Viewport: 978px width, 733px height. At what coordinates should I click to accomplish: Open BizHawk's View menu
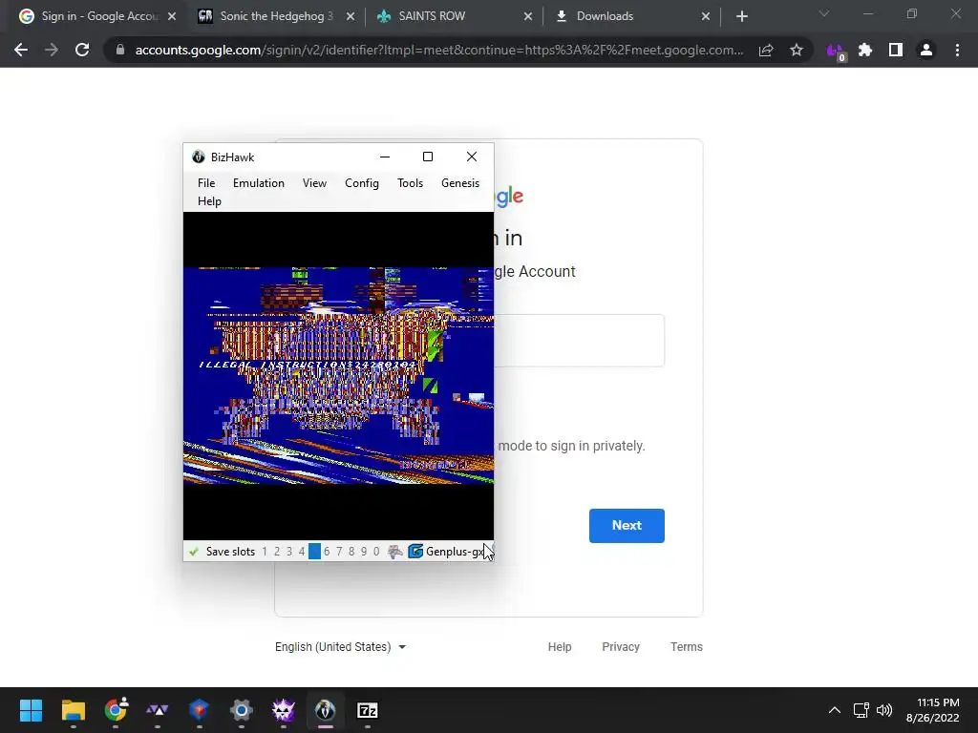[x=314, y=182]
